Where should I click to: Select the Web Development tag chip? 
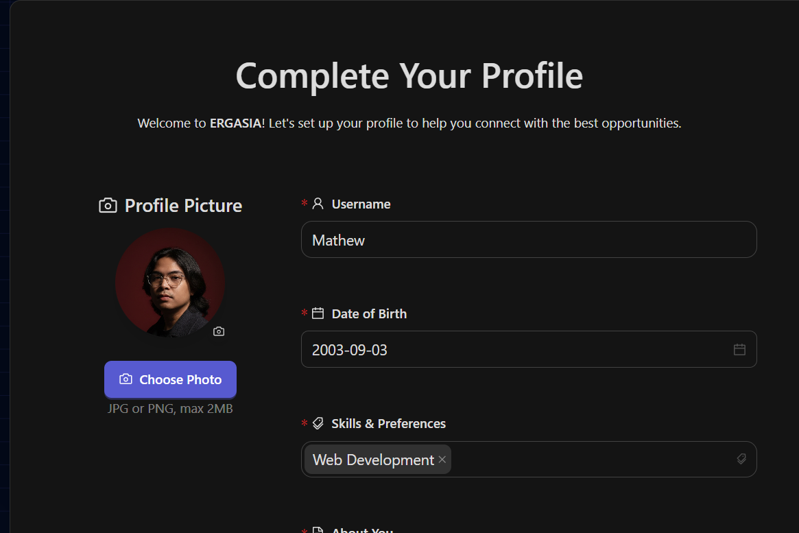pos(373,460)
